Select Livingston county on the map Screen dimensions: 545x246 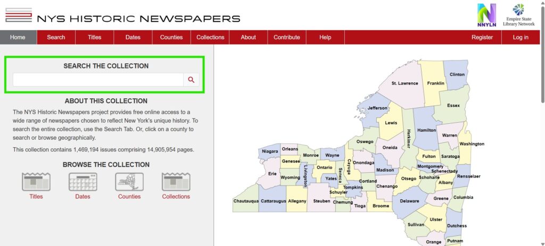click(305, 175)
